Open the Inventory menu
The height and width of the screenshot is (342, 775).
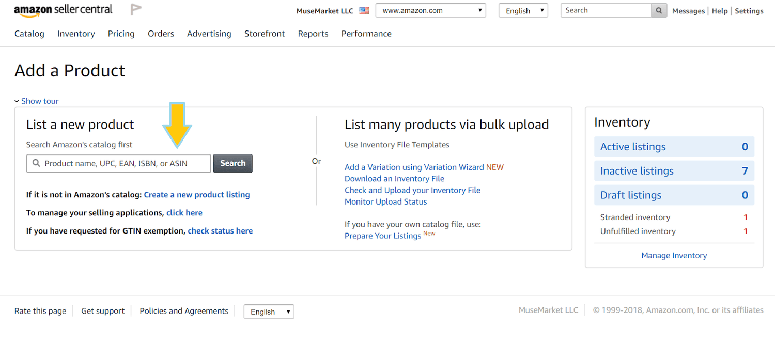pos(76,34)
